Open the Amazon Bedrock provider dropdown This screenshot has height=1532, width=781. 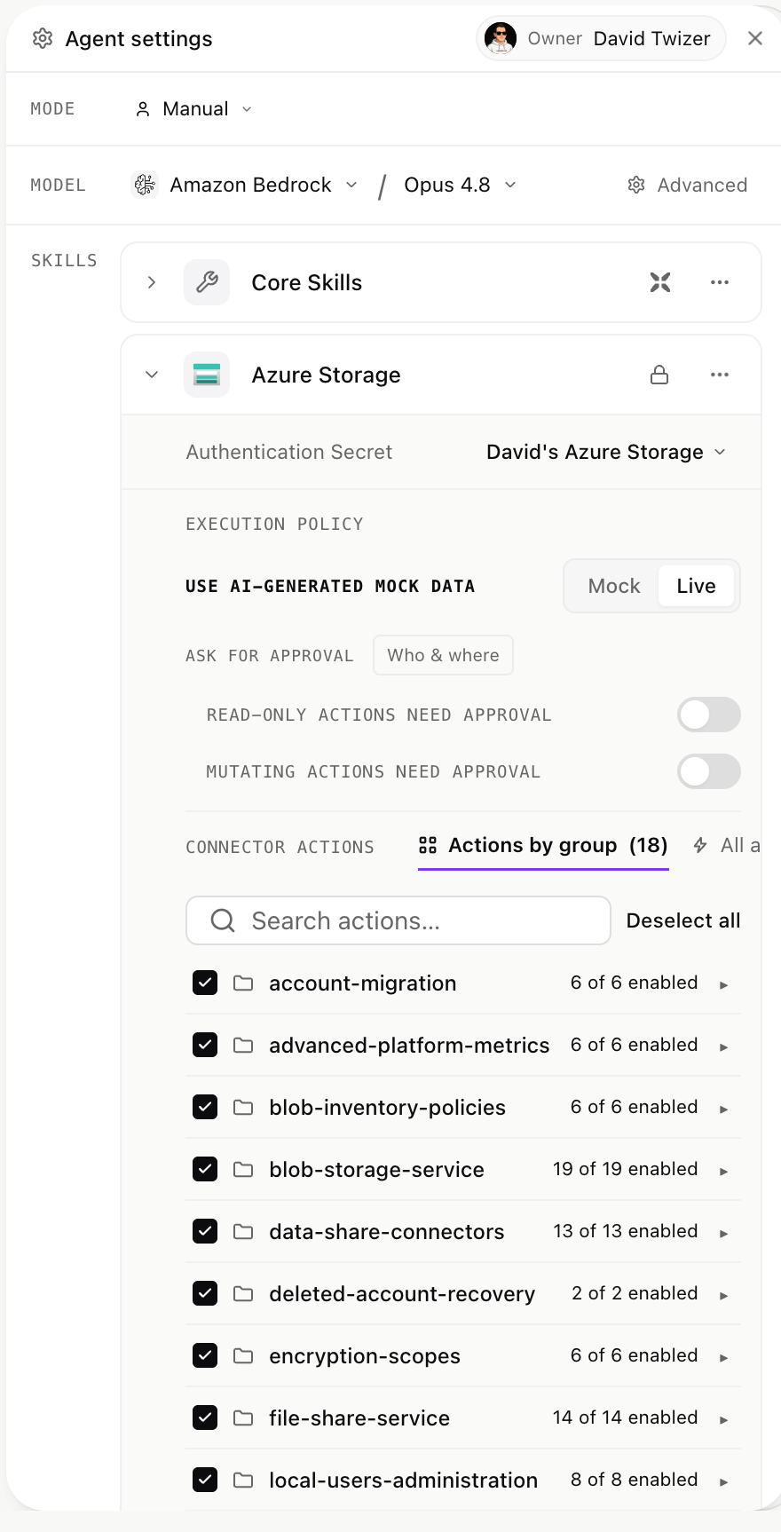click(x=245, y=185)
